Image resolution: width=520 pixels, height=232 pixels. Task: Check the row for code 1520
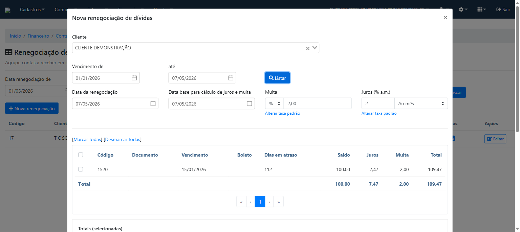81,169
